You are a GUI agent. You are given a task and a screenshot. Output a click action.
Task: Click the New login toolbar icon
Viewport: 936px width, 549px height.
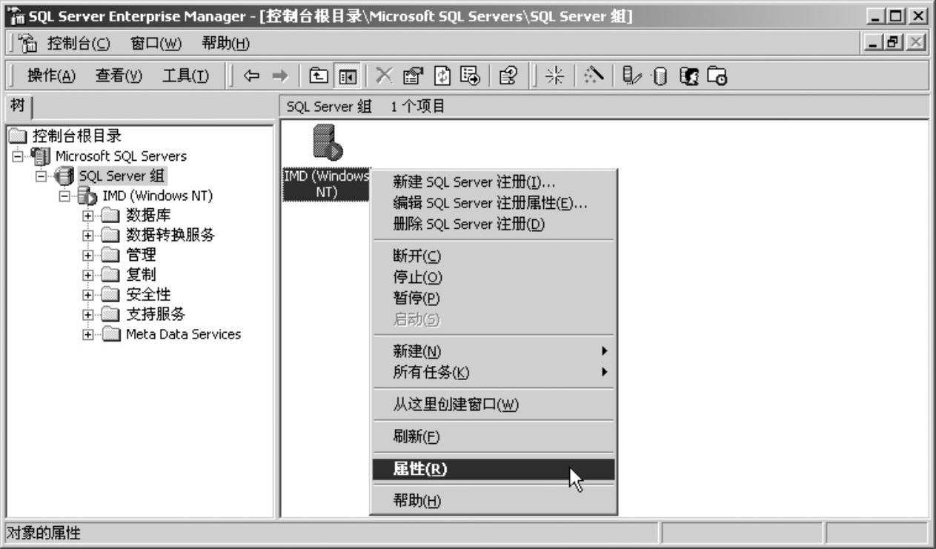pos(688,76)
